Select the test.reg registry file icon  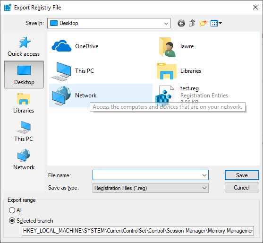click(165, 95)
